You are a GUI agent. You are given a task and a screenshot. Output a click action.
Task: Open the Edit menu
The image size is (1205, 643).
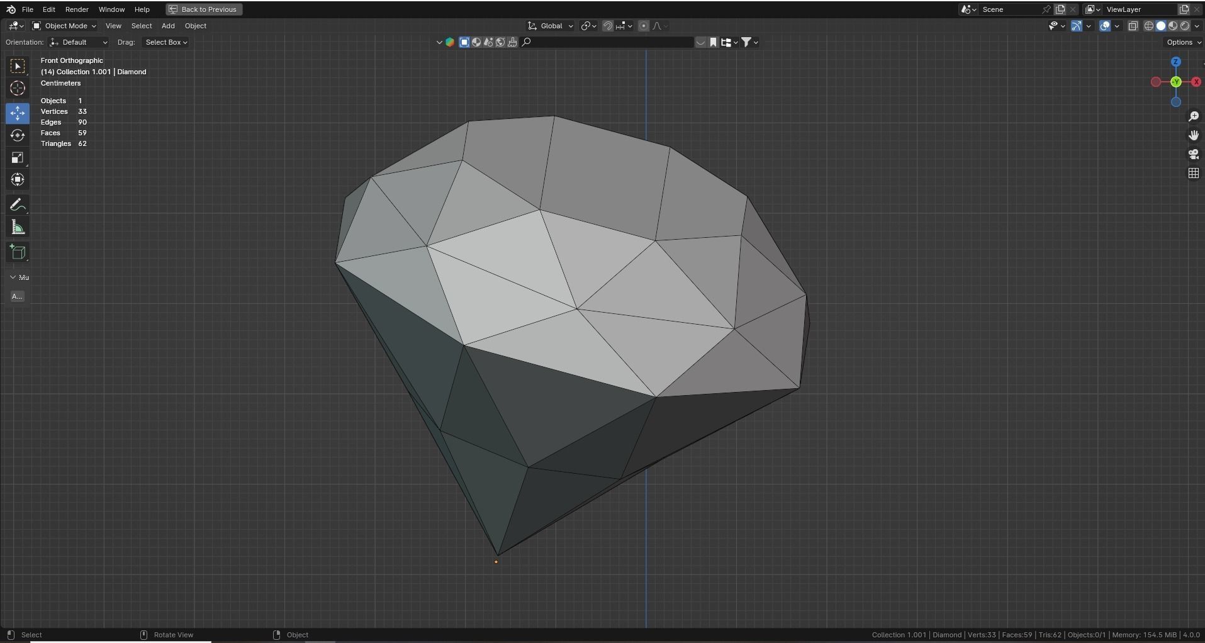point(48,9)
